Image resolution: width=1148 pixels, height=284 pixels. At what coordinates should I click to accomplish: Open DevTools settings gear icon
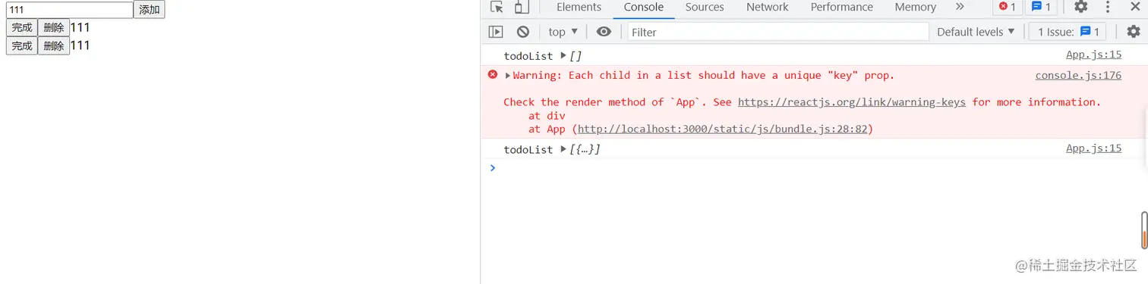pyautogui.click(x=1080, y=7)
